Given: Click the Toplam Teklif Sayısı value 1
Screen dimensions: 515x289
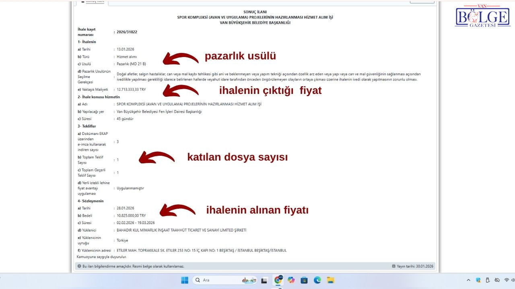Looking at the screenshot, I should point(117,160).
